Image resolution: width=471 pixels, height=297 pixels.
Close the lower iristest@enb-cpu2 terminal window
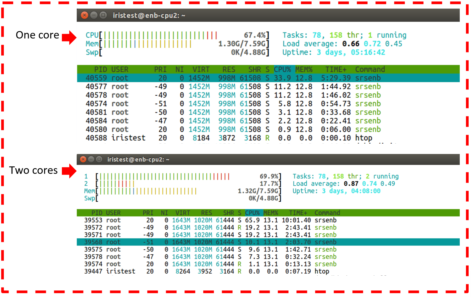coord(83,159)
